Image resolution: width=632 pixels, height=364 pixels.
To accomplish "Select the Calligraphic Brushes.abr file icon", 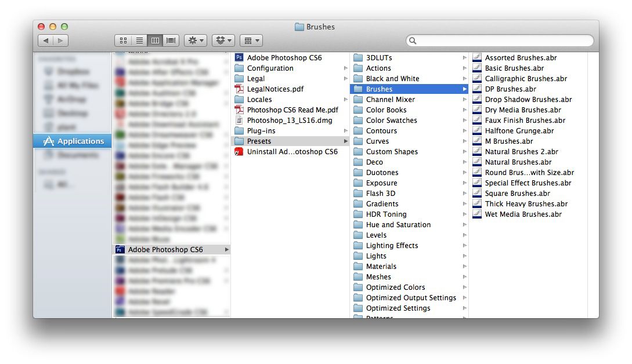I will pyautogui.click(x=477, y=78).
